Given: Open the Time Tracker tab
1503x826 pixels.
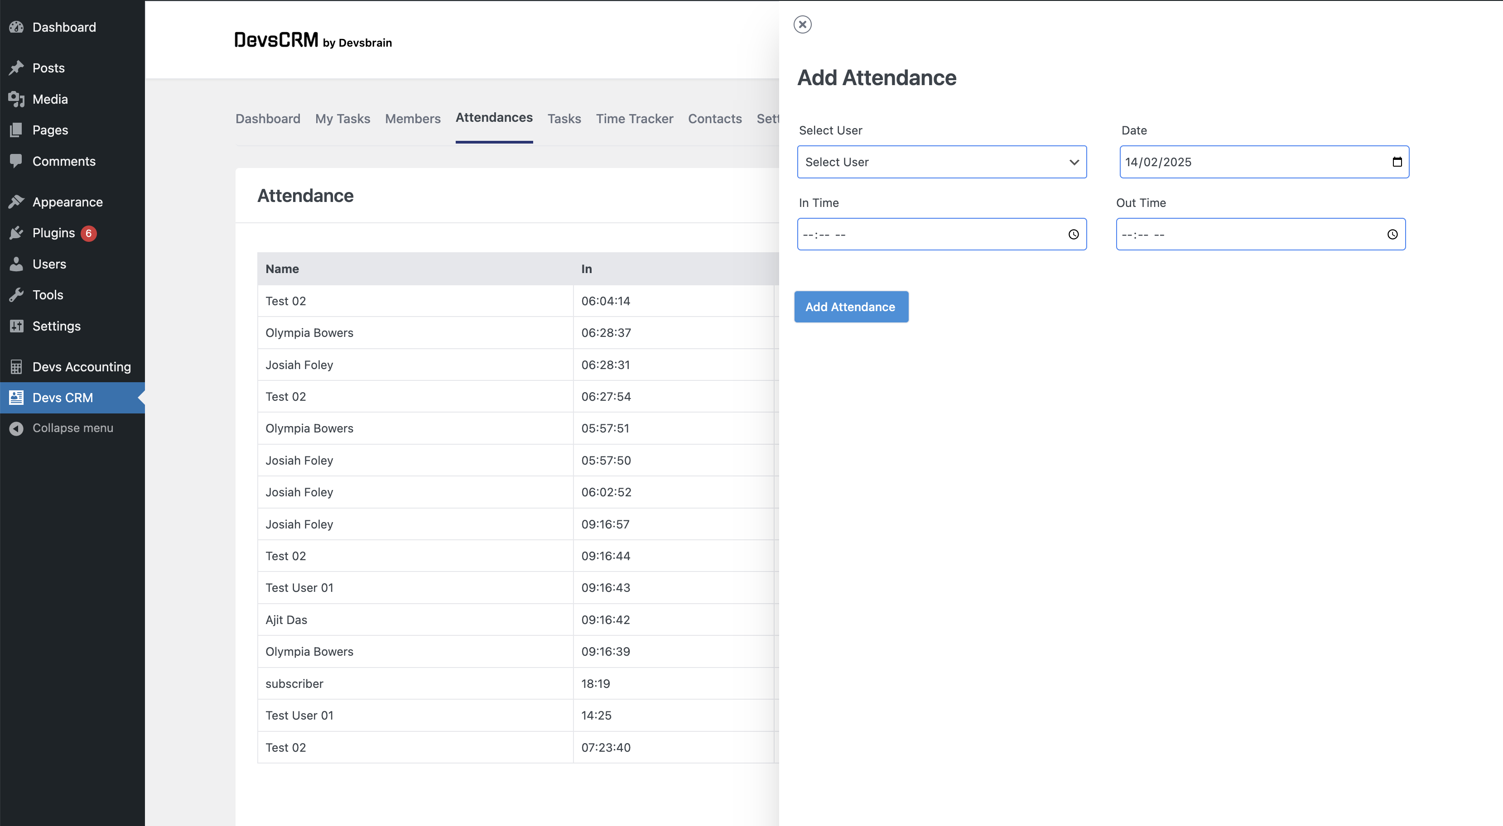Looking at the screenshot, I should (634, 118).
